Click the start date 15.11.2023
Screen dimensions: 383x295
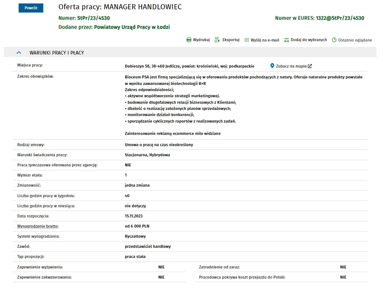(x=134, y=216)
